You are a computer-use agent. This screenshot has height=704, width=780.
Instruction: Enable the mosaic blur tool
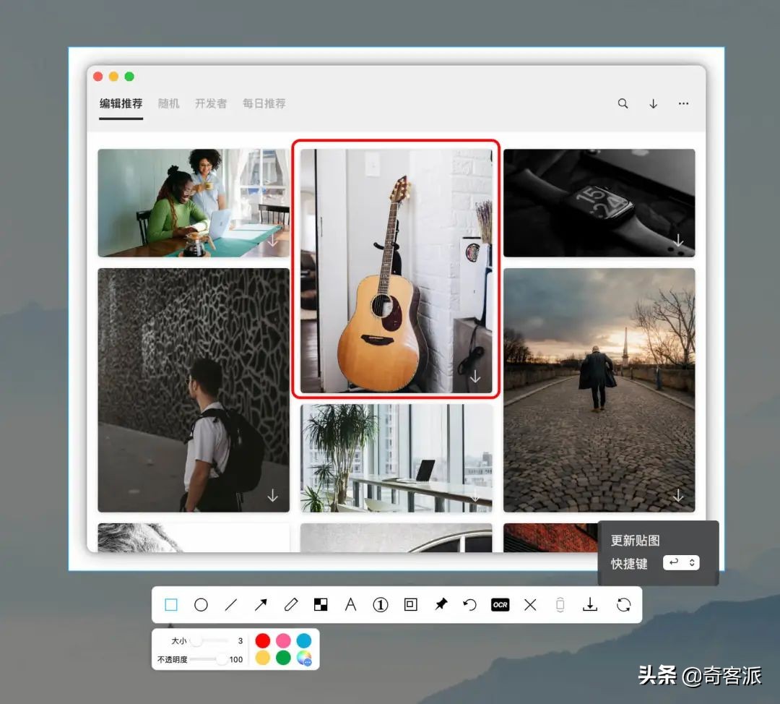321,604
